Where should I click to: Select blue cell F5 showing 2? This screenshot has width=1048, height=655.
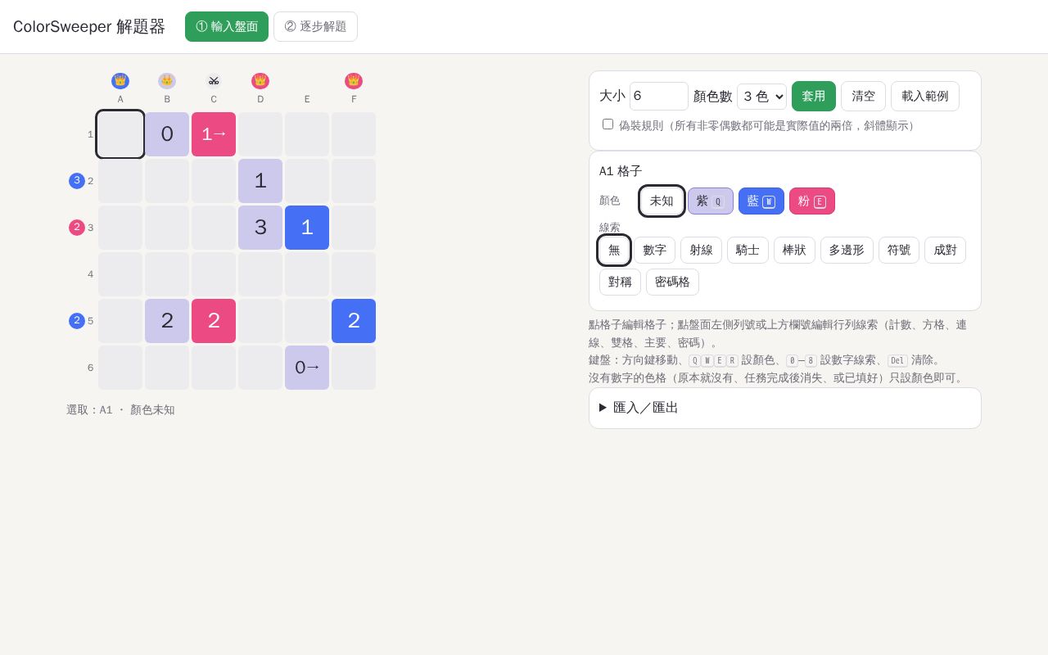pyautogui.click(x=354, y=321)
